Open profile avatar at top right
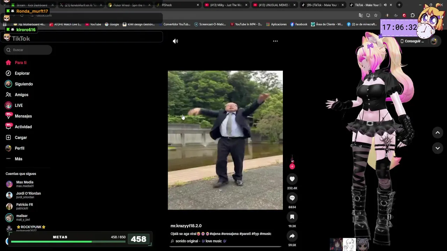 (434, 41)
